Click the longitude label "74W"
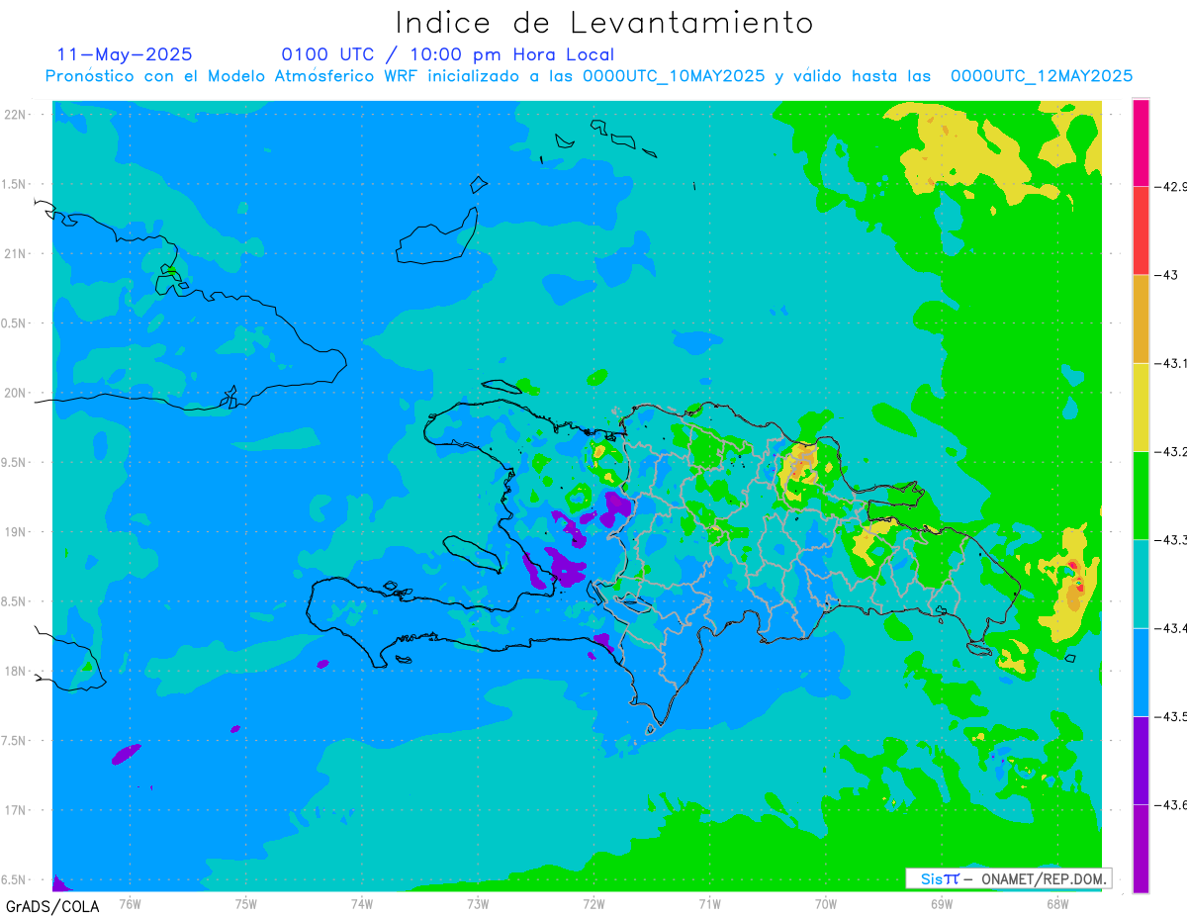1187x917 pixels. click(361, 904)
